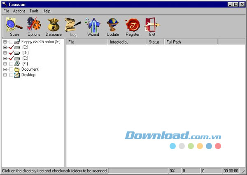247x175 pixels.
Task: Expand the Desktop node
Action: [x=5, y=75]
